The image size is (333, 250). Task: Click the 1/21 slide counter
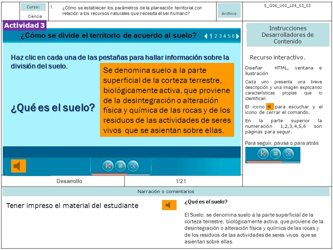pyautogui.click(x=181, y=181)
